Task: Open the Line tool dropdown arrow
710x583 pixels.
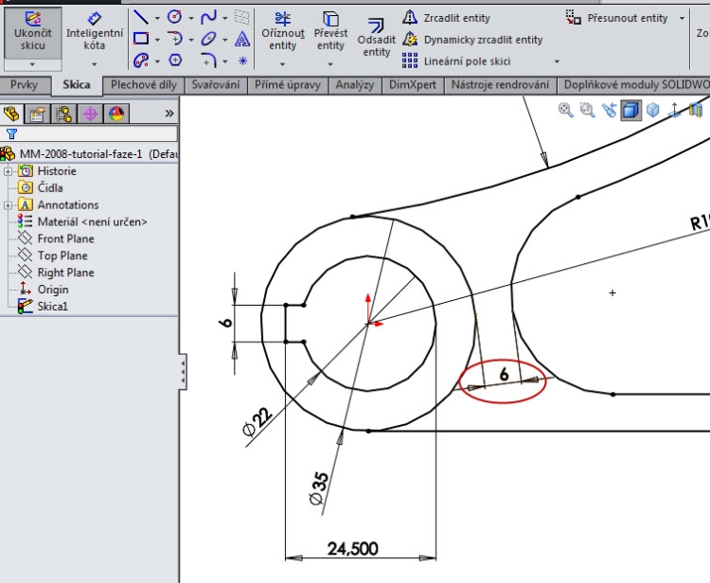Action: click(x=157, y=19)
